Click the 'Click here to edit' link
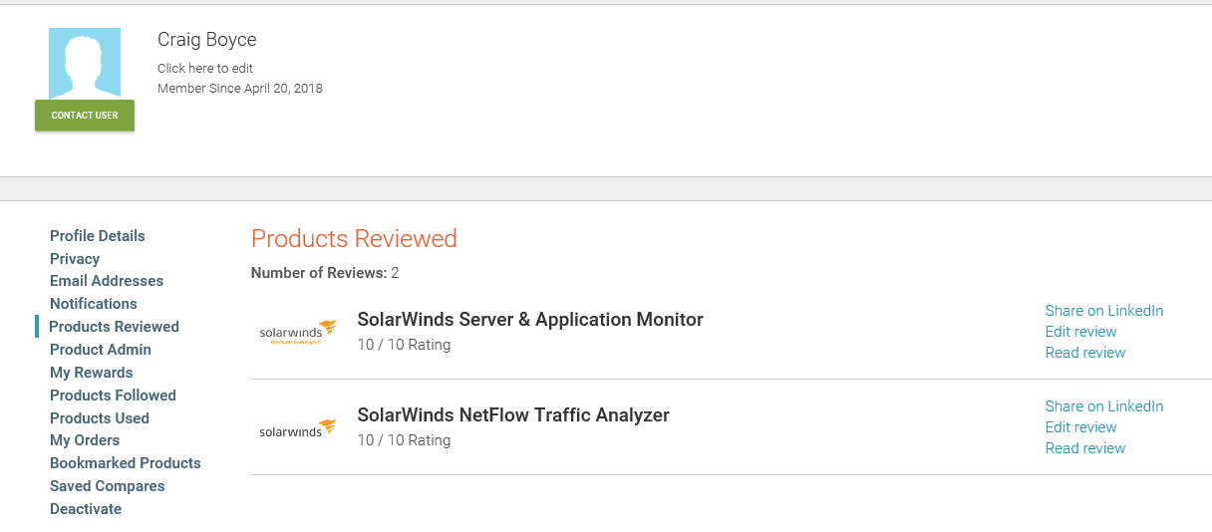The width and height of the screenshot is (1212, 532). [205, 69]
